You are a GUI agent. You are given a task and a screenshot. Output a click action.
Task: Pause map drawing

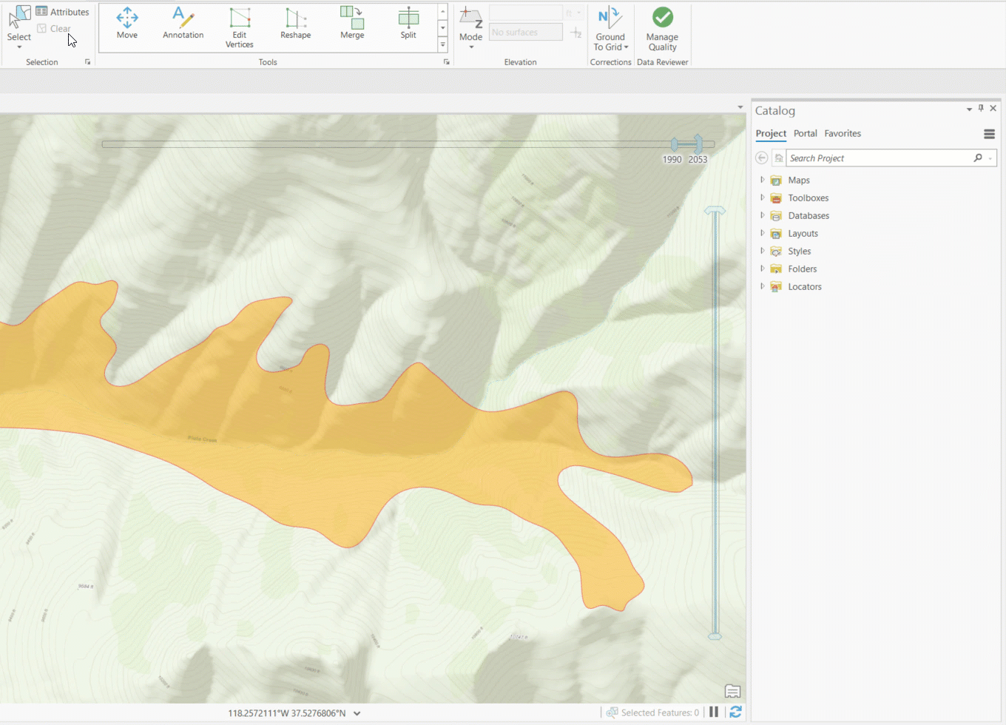coord(714,712)
